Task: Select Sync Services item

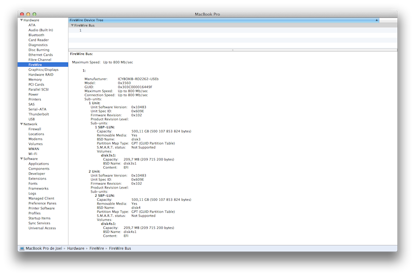Action: 39,223
